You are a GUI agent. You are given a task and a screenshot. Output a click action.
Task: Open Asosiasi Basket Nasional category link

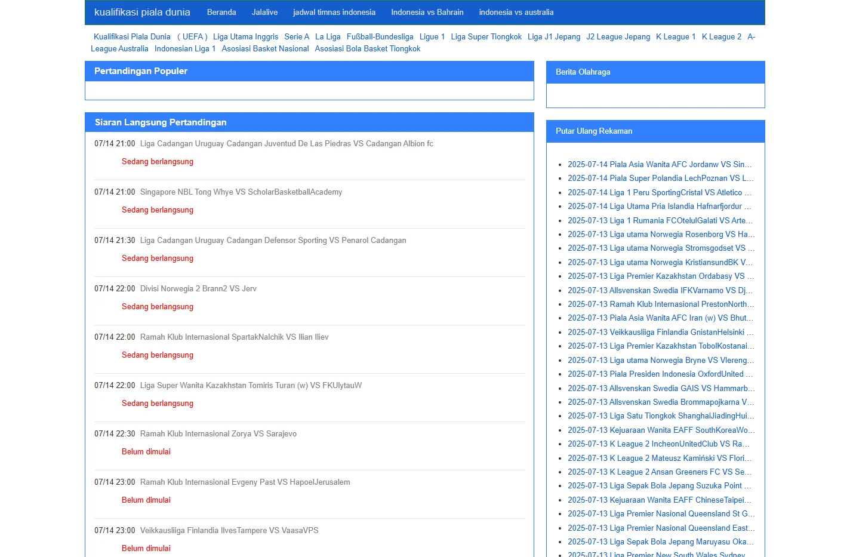[265, 48]
